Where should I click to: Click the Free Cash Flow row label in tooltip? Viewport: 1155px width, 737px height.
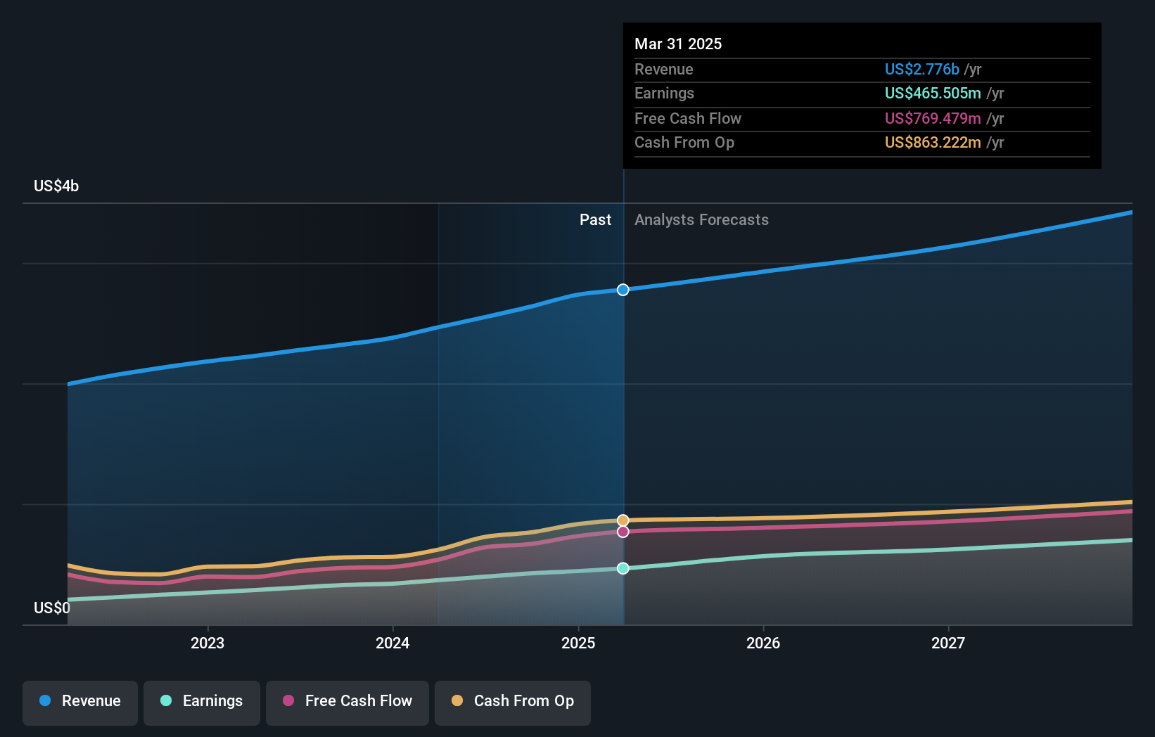click(688, 118)
